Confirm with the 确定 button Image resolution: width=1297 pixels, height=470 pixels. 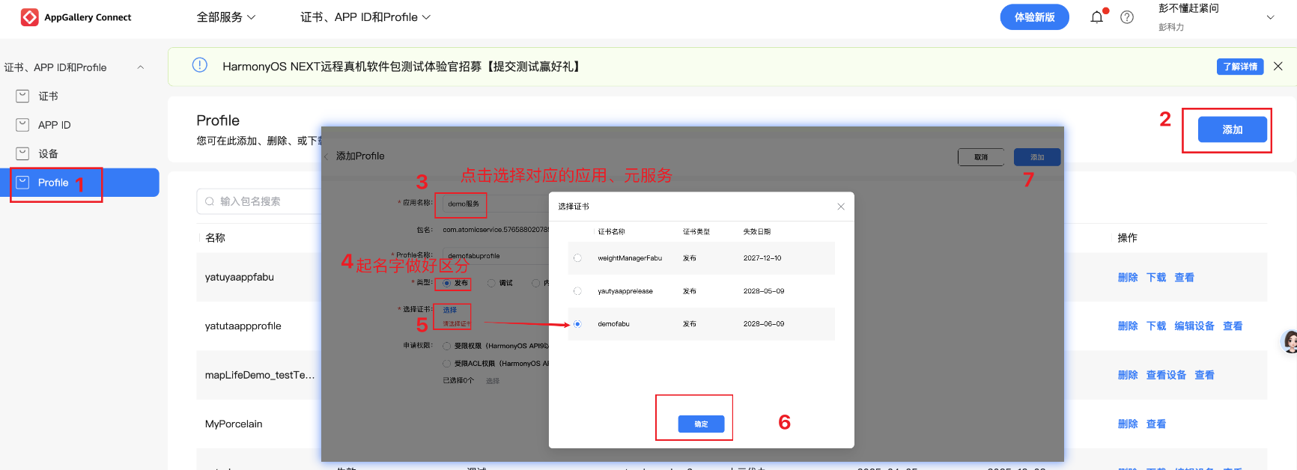pyautogui.click(x=701, y=424)
